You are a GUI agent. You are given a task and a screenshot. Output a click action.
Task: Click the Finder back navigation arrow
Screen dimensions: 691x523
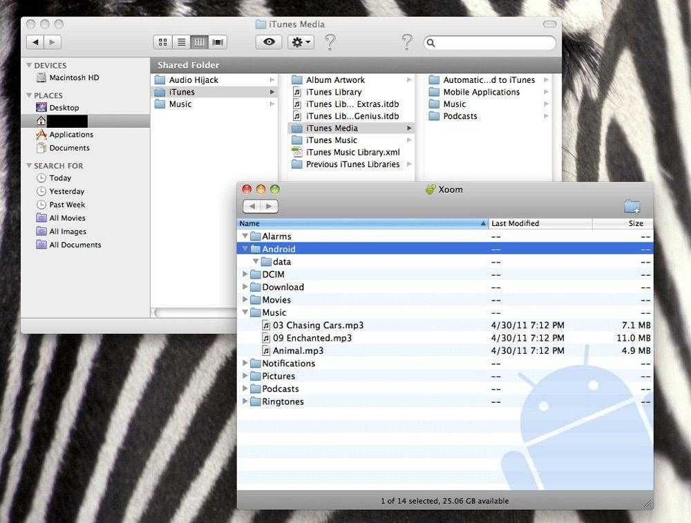tap(35, 42)
